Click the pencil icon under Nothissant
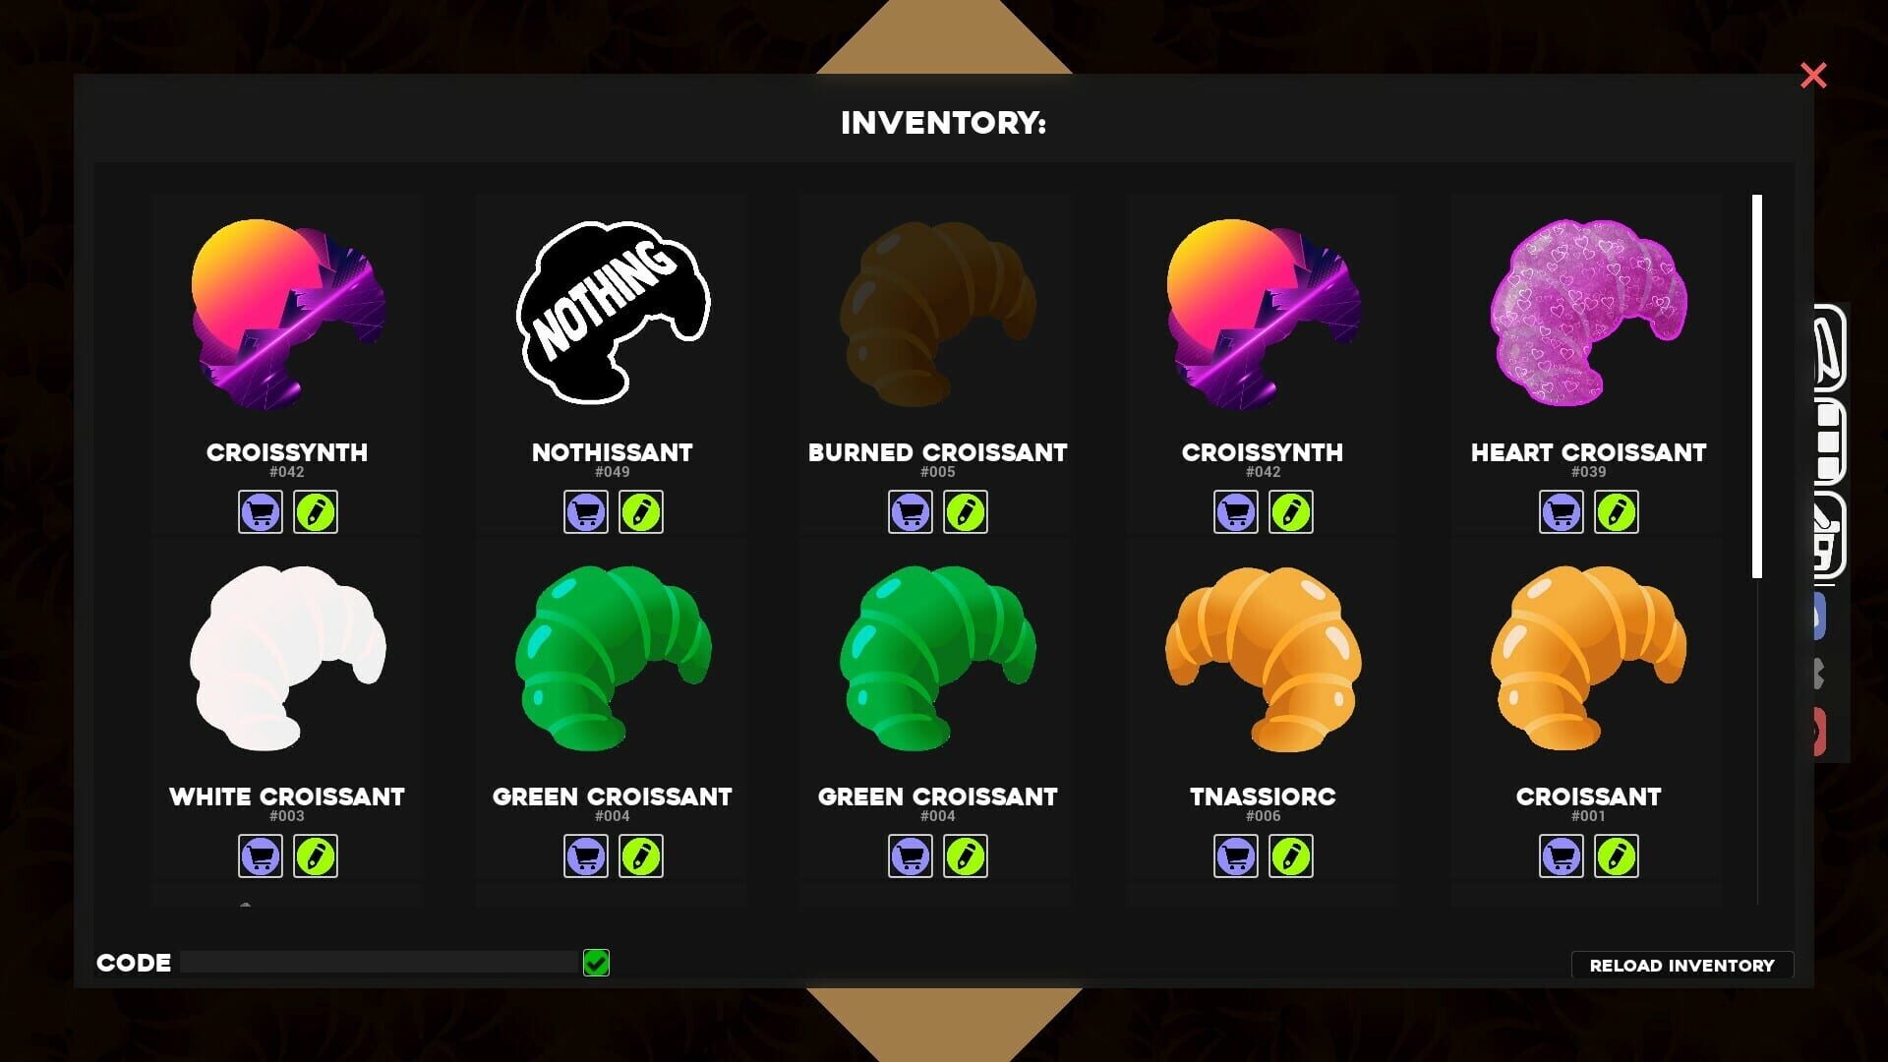 [x=641, y=512]
